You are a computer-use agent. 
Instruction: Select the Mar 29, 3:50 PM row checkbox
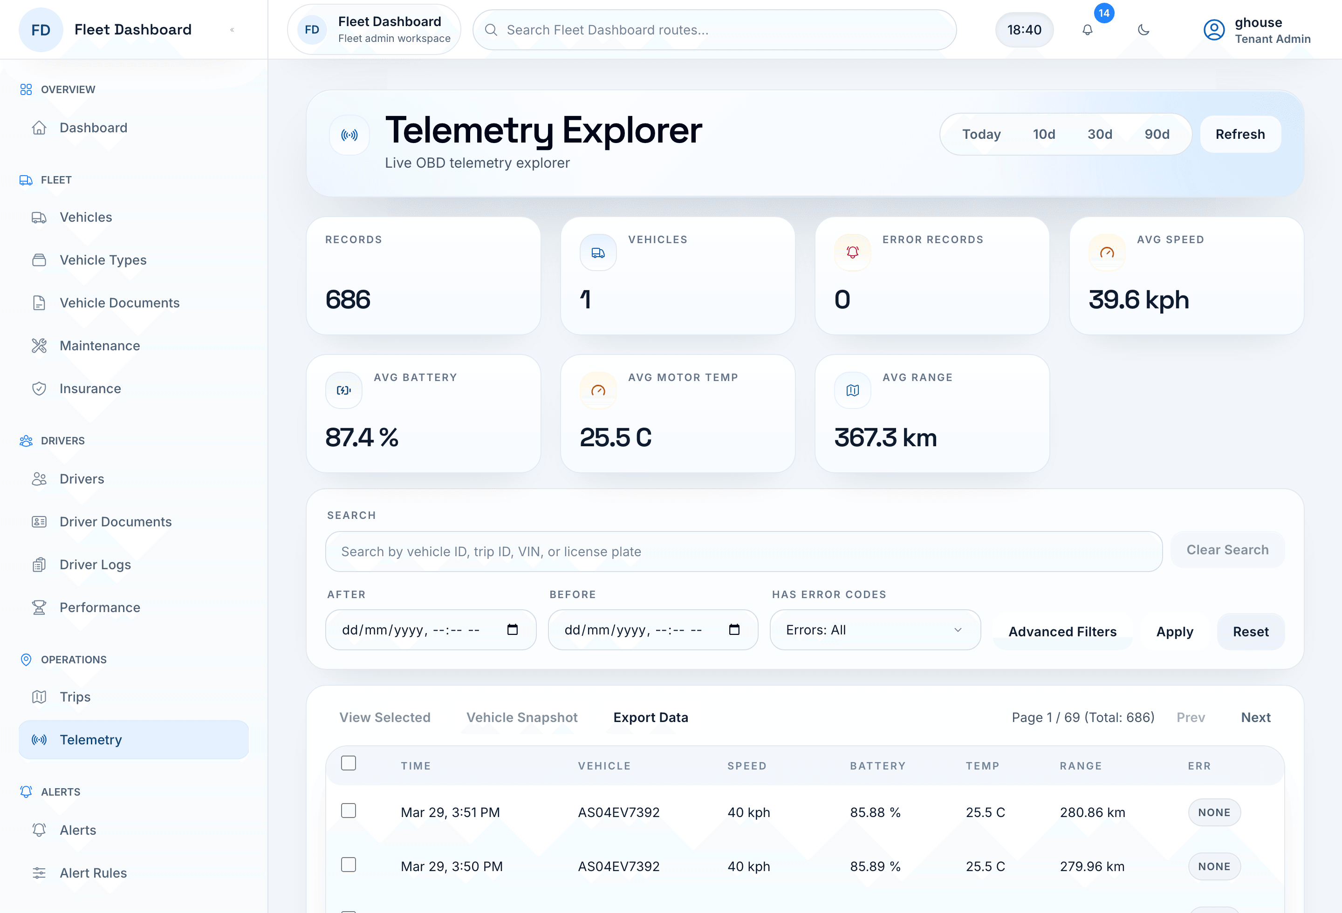pyautogui.click(x=348, y=865)
